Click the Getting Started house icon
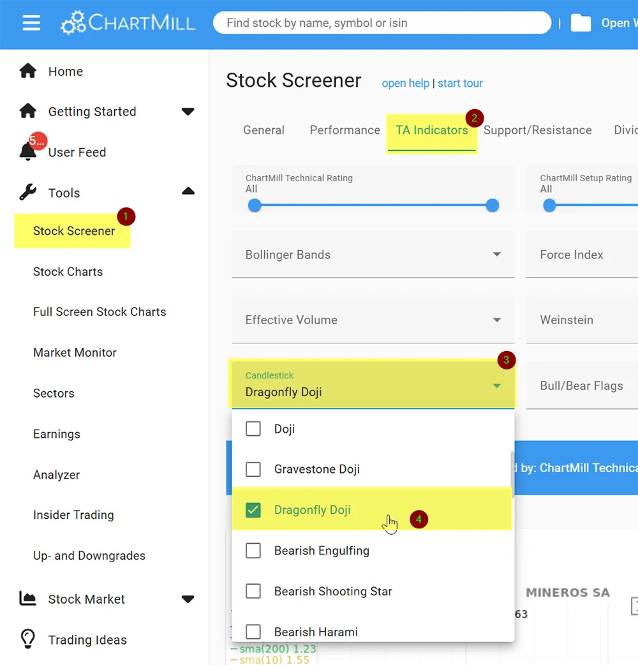This screenshot has width=638, height=665. pyautogui.click(x=28, y=111)
